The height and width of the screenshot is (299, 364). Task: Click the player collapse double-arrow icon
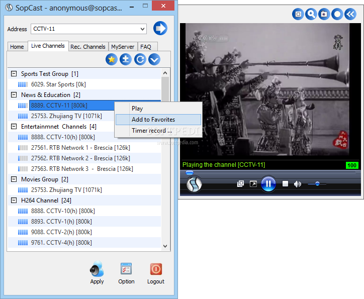pyautogui.click(x=350, y=14)
